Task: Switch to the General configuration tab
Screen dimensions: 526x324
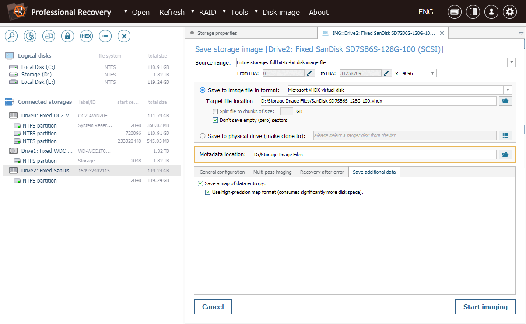Action: point(222,172)
